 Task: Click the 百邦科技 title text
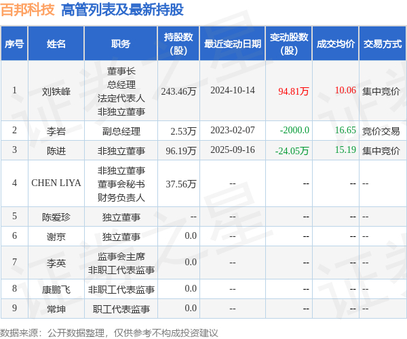[x=28, y=10]
